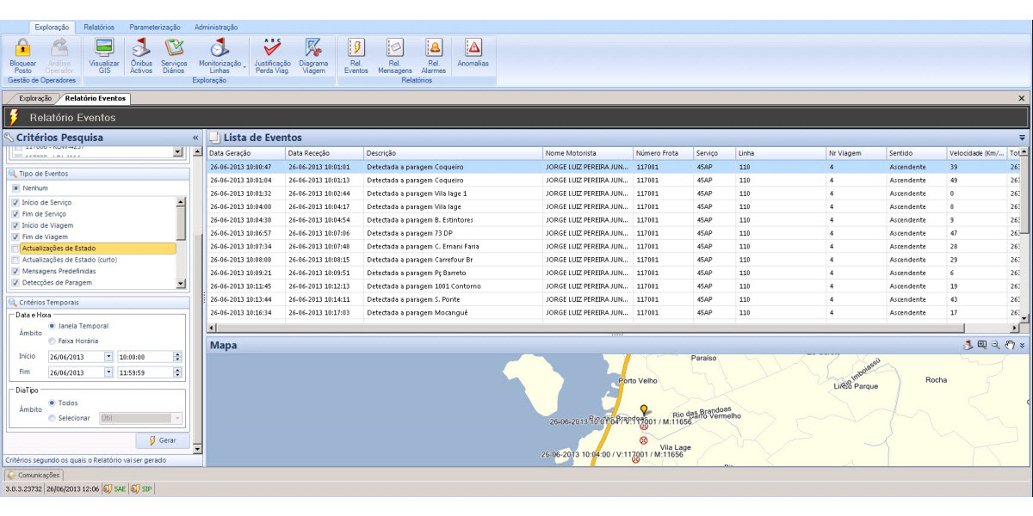The height and width of the screenshot is (516, 1033).
Task: Open Serviços Diários icon
Action: pos(174,49)
